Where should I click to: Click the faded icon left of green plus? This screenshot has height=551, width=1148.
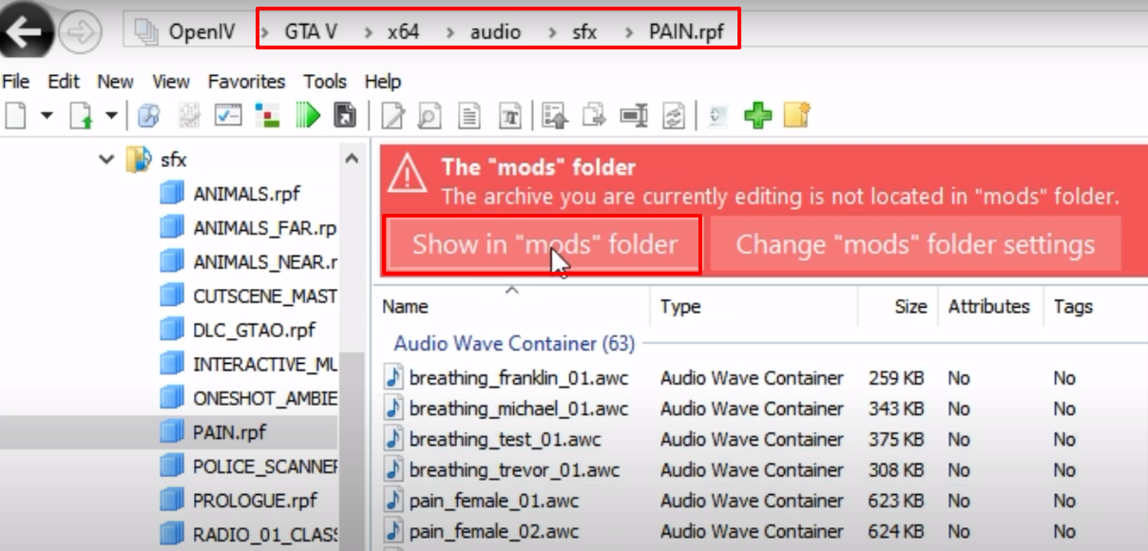pyautogui.click(x=718, y=115)
